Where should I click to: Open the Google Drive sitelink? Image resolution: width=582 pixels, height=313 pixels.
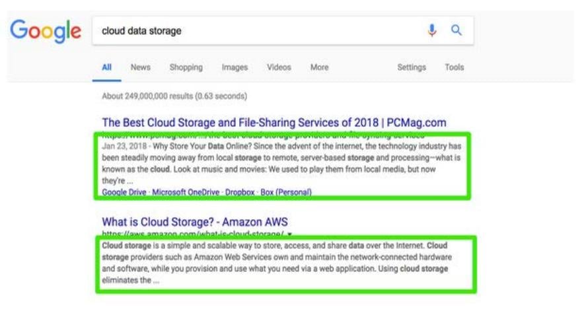point(124,192)
